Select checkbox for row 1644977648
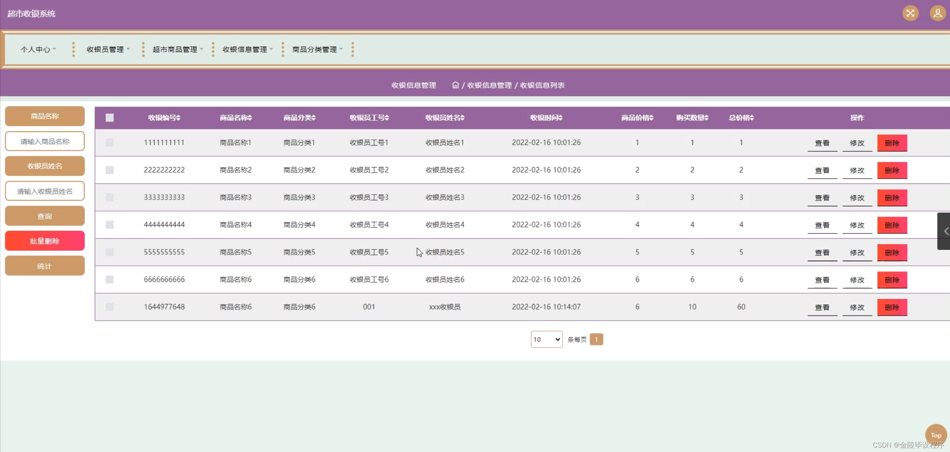This screenshot has width=950, height=452. click(109, 307)
